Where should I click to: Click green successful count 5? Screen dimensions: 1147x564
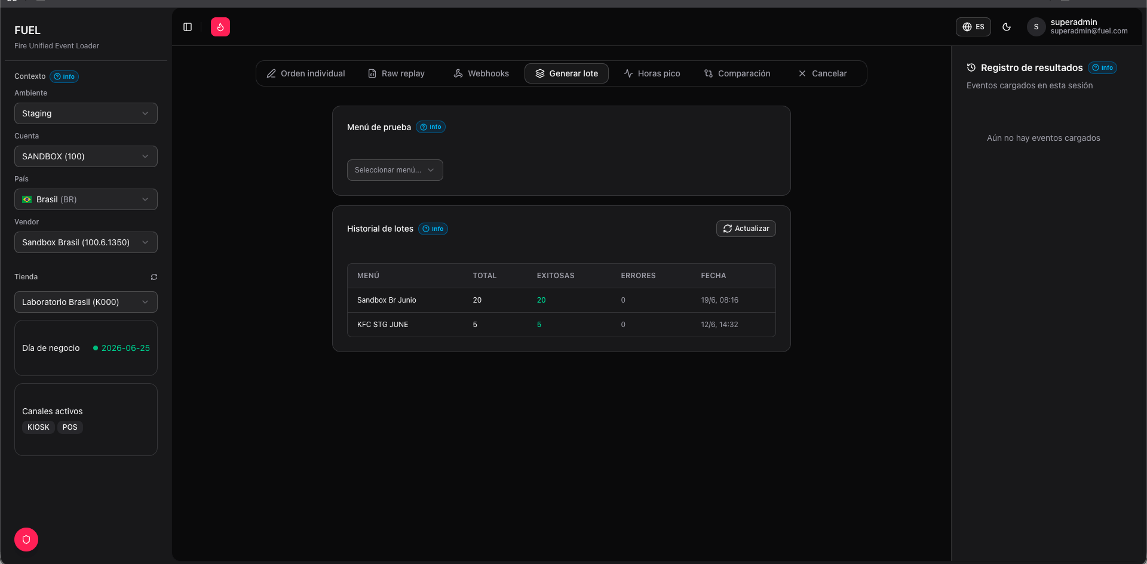[539, 325]
